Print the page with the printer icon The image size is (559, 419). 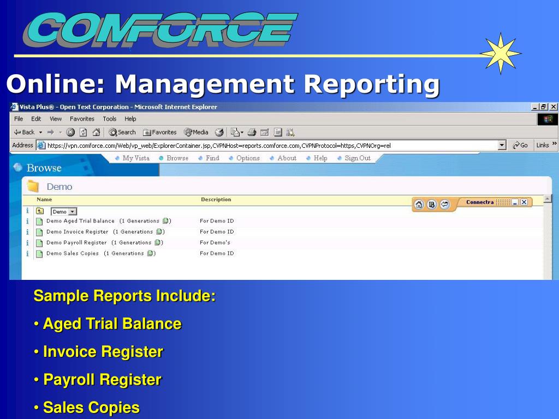(252, 132)
